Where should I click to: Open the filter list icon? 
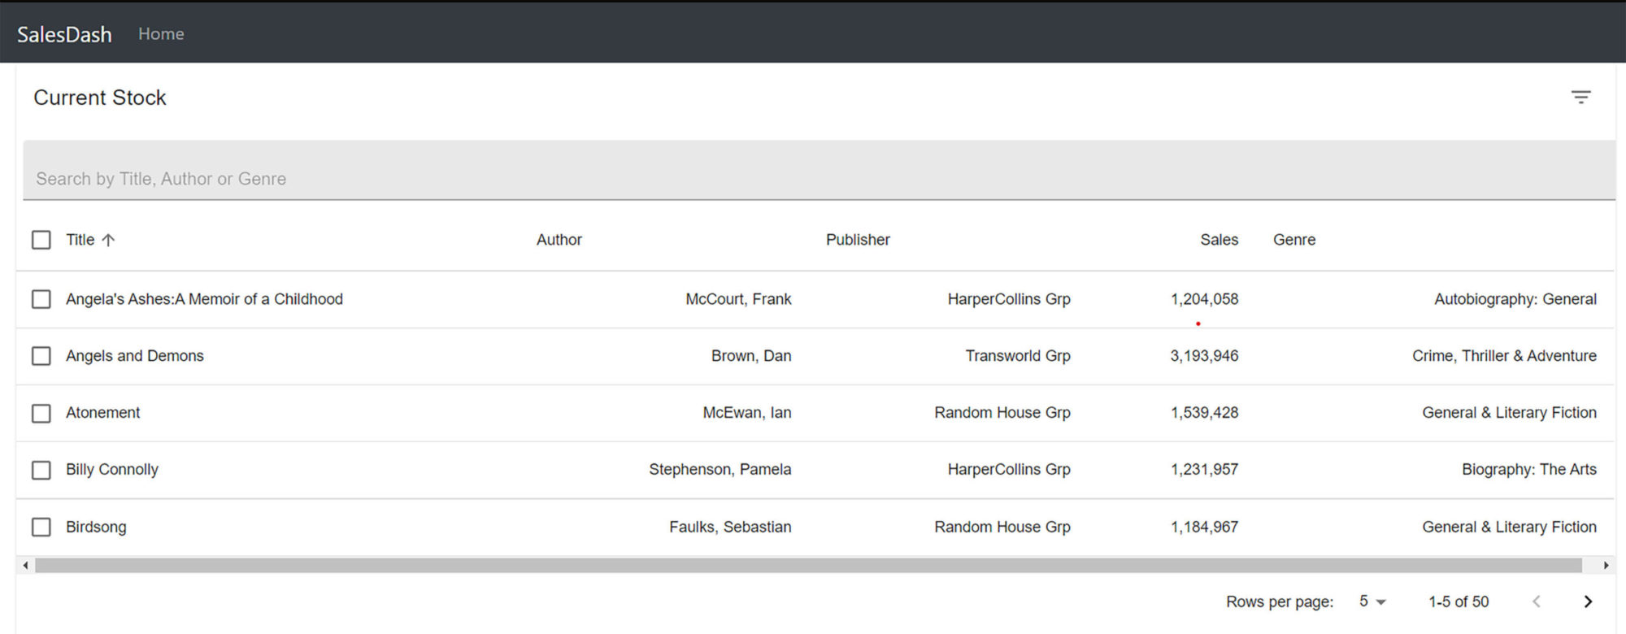coord(1580,98)
